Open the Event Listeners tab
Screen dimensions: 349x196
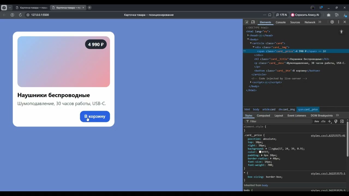pyautogui.click(x=297, y=115)
